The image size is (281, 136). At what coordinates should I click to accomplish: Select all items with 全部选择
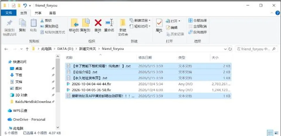198,20
